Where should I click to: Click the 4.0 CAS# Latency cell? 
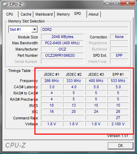74,87
